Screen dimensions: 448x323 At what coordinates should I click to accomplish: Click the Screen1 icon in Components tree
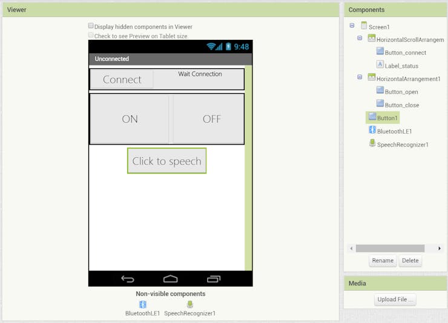click(364, 25)
